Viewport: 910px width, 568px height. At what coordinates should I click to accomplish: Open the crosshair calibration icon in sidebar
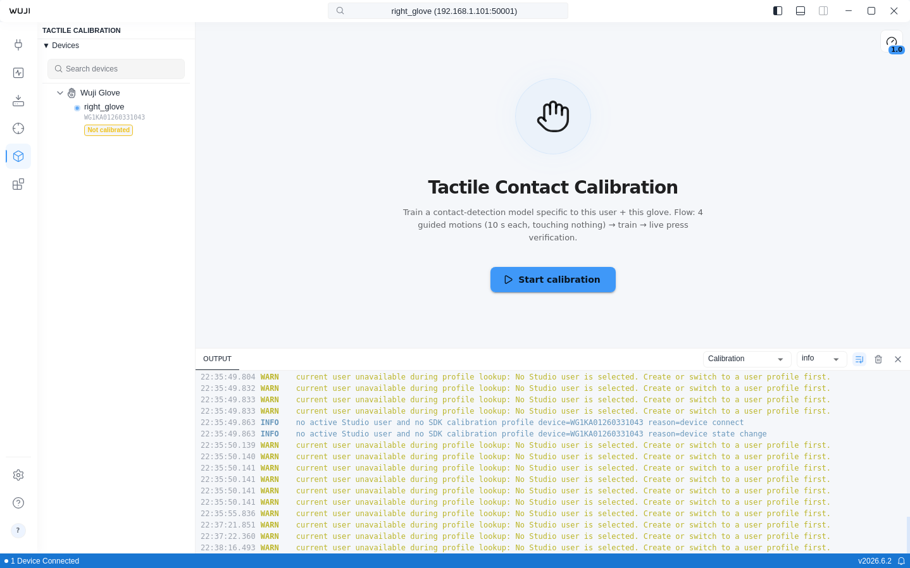tap(18, 128)
